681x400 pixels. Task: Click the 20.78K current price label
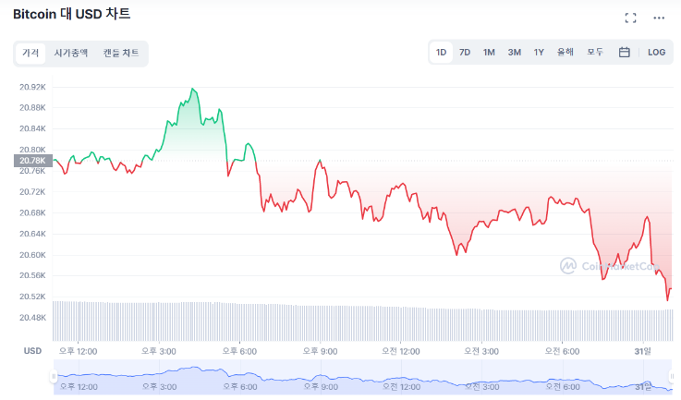click(x=32, y=161)
